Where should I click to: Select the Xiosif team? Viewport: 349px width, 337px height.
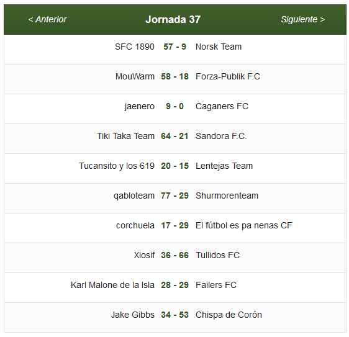tap(144, 256)
